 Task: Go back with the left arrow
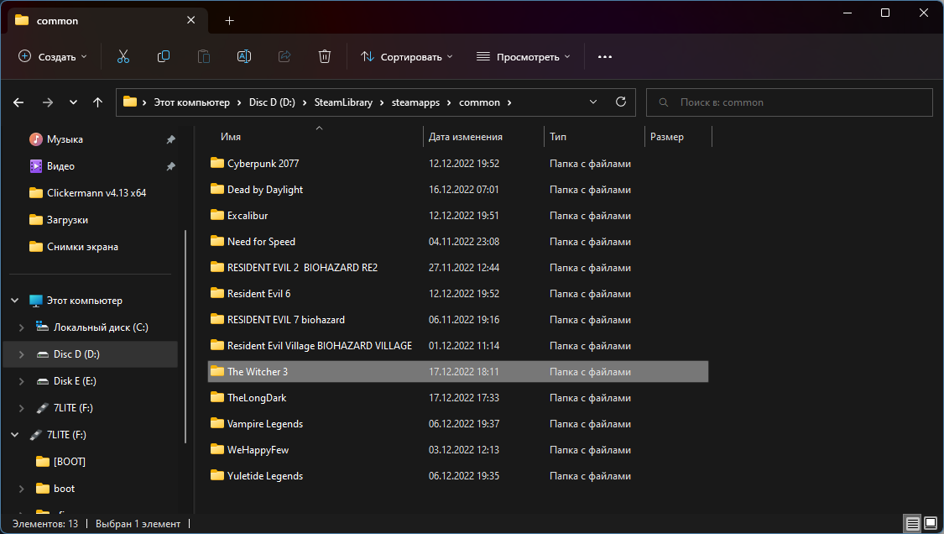18,102
